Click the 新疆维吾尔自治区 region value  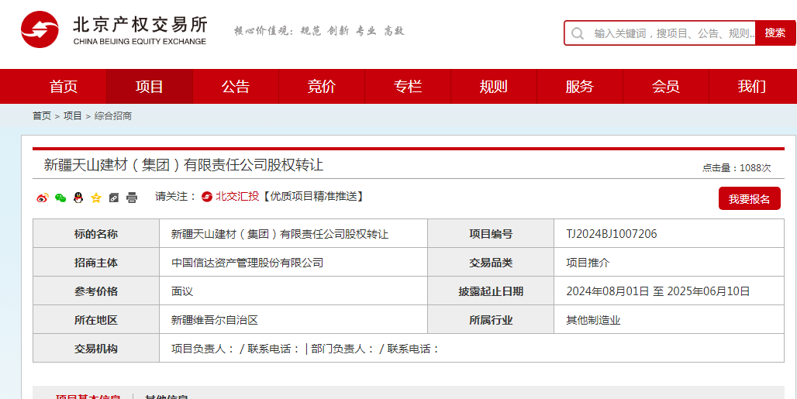point(215,320)
